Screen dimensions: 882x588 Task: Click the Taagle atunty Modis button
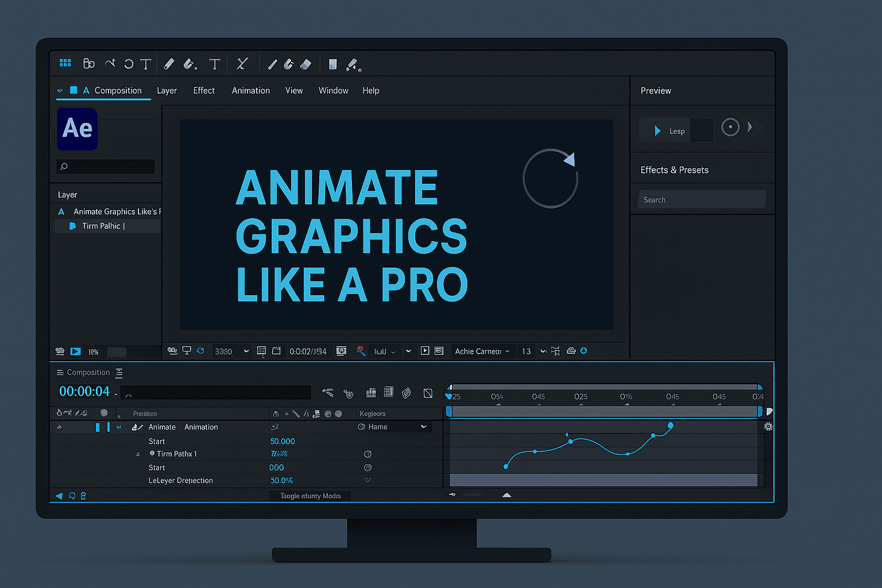point(310,496)
